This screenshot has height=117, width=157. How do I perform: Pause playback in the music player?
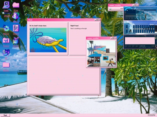tap(132, 18)
